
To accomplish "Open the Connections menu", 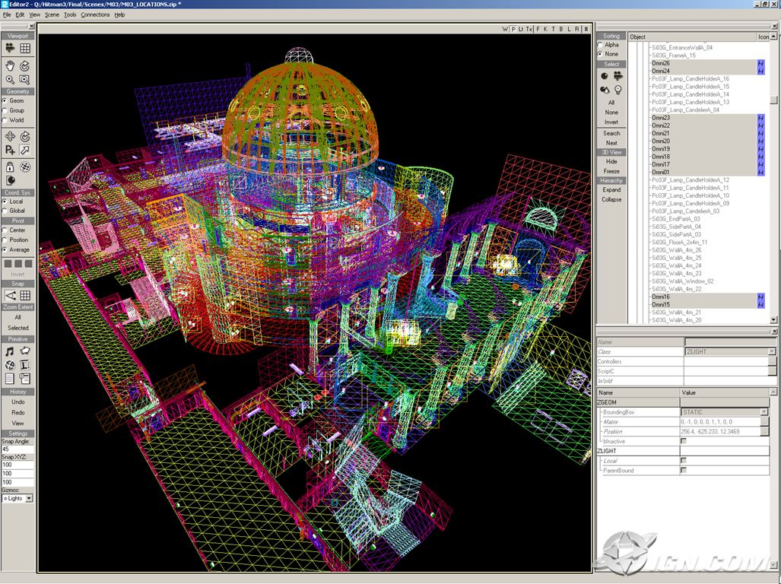I will 95,14.
